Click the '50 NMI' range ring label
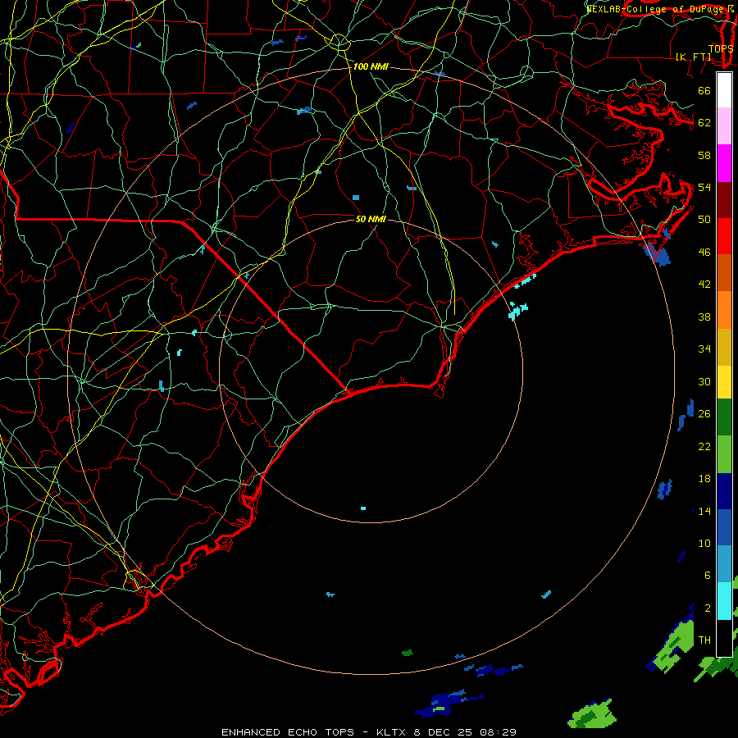The height and width of the screenshot is (738, 738). pos(371,219)
